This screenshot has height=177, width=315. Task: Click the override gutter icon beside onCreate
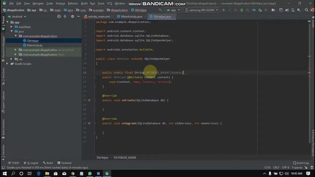[89, 100]
